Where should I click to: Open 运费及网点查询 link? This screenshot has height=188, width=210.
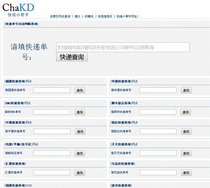point(60,16)
